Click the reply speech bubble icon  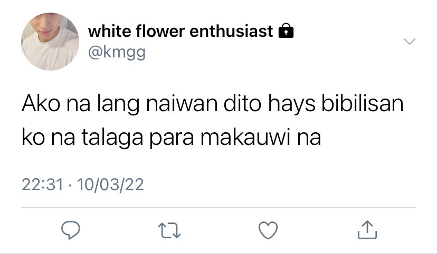point(71,230)
